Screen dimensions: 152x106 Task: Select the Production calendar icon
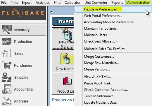[x=7, y=41]
